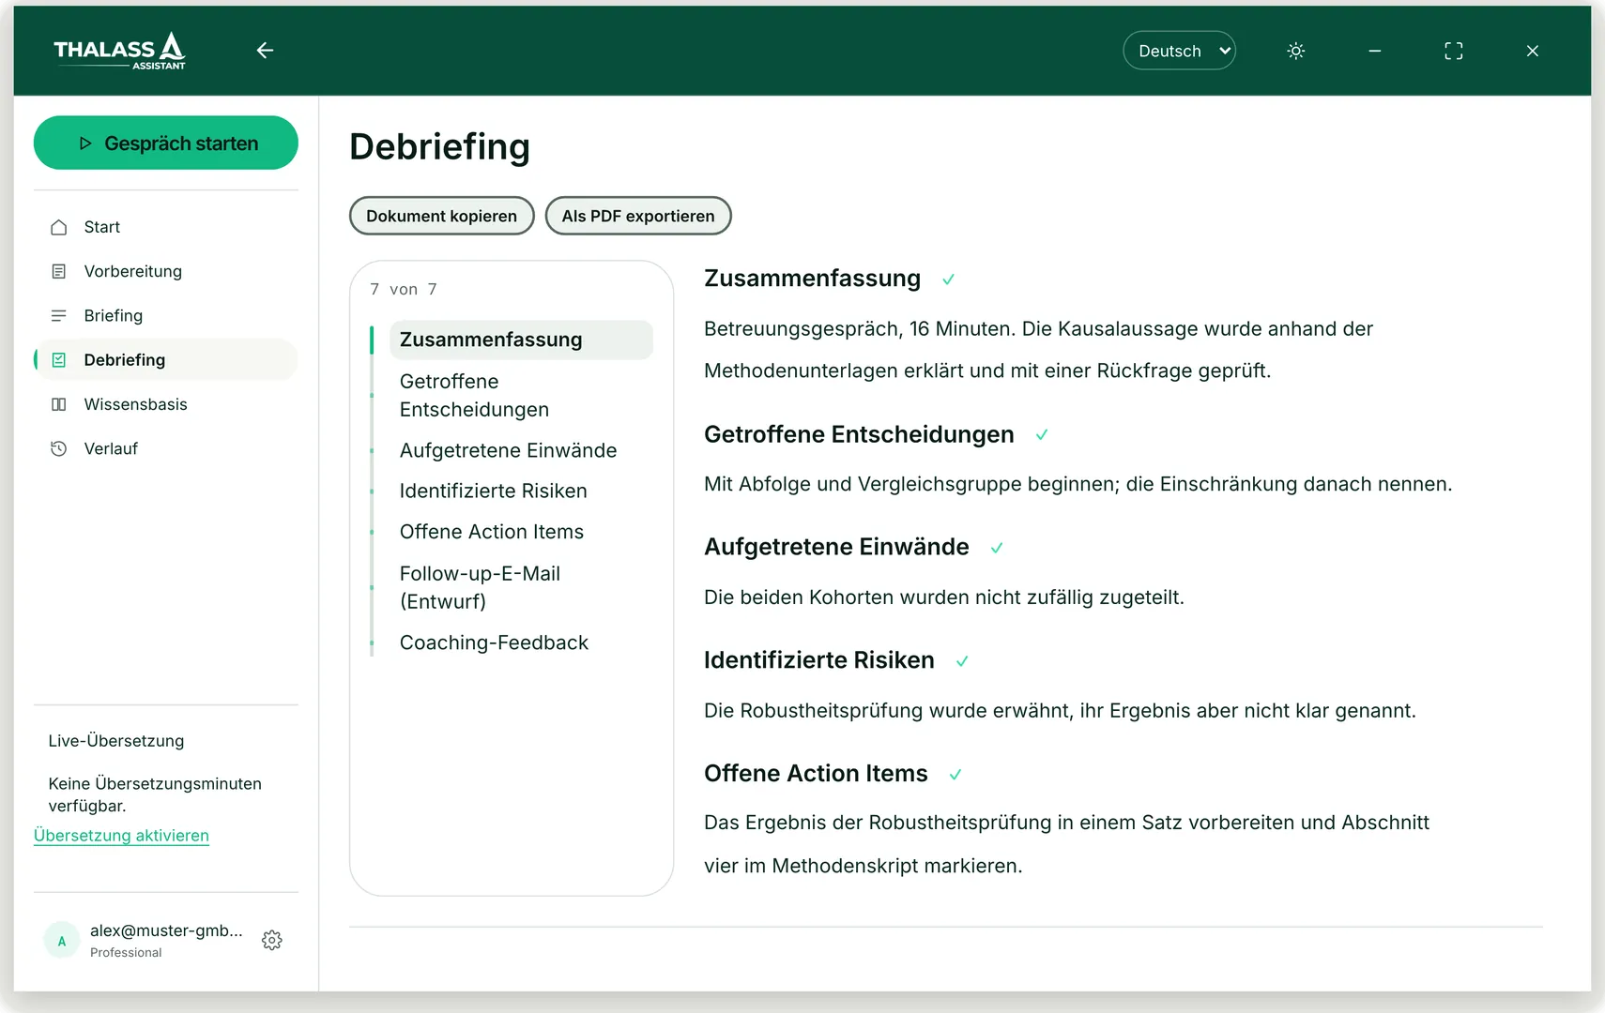The height and width of the screenshot is (1013, 1605).
Task: Click the back arrow in header
Action: click(x=265, y=51)
